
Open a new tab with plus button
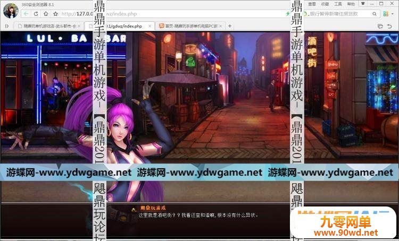[x=230, y=26]
